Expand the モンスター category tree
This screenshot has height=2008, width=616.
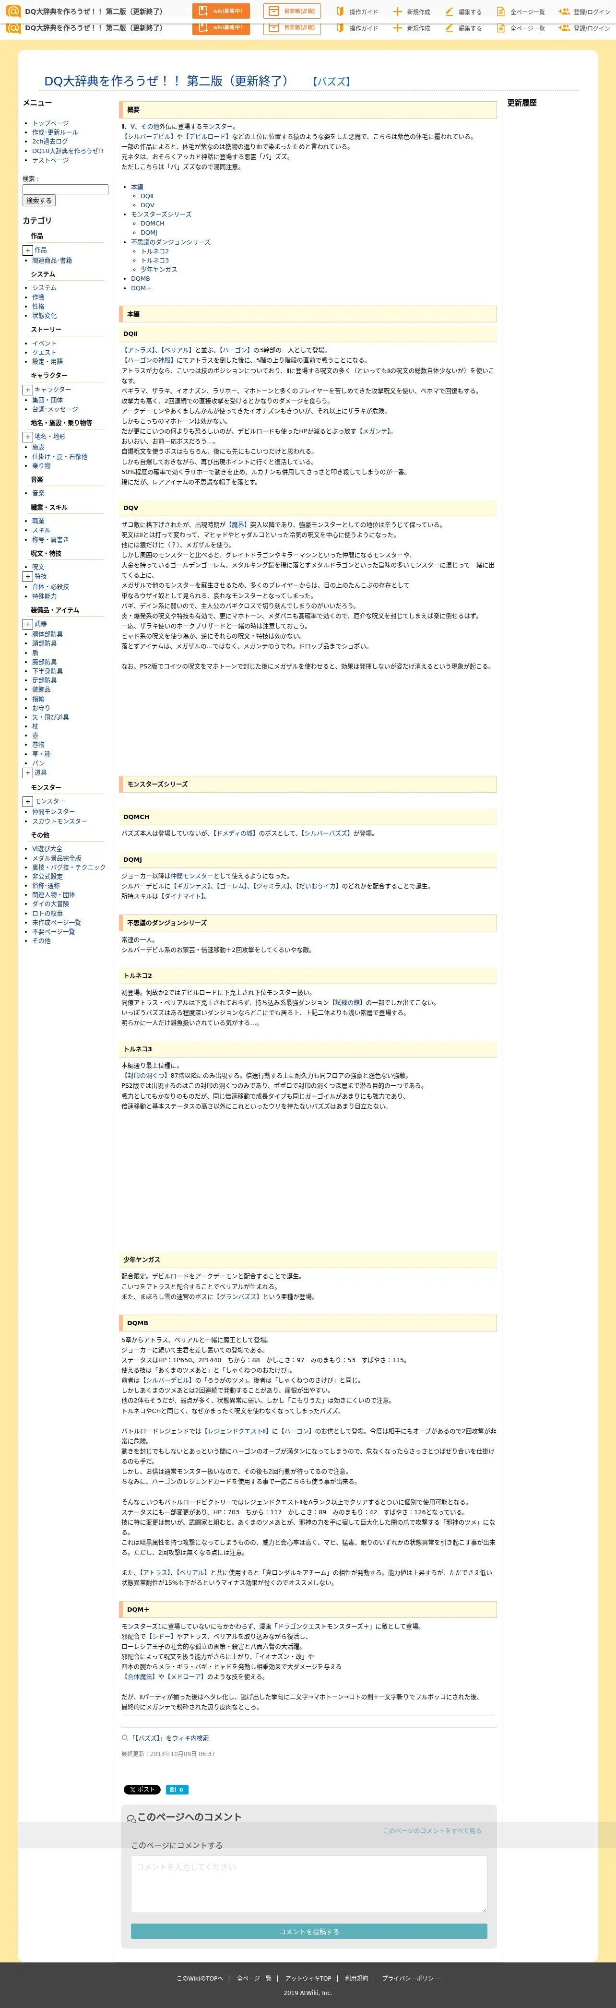(x=27, y=801)
